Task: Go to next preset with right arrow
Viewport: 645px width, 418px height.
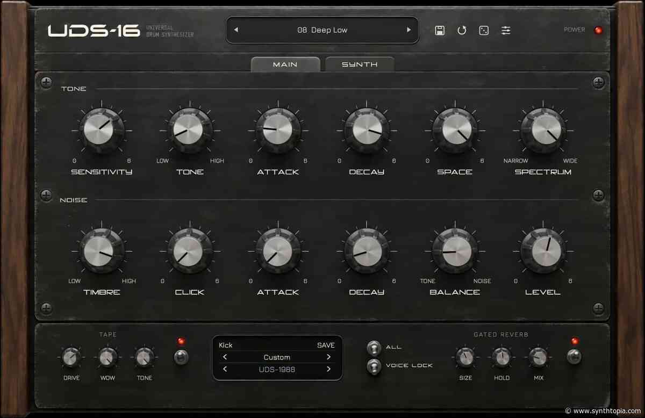Action: point(408,30)
